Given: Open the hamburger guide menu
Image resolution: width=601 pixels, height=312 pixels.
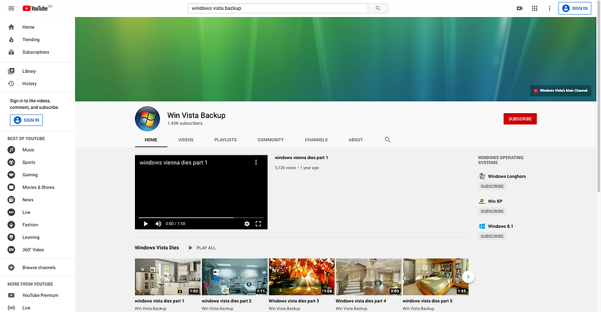Looking at the screenshot, I should [x=11, y=8].
